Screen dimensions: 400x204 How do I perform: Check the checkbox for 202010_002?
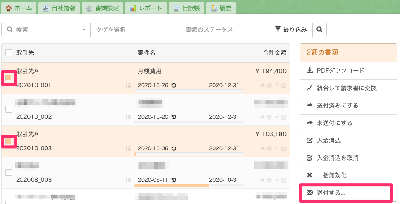click(9, 109)
